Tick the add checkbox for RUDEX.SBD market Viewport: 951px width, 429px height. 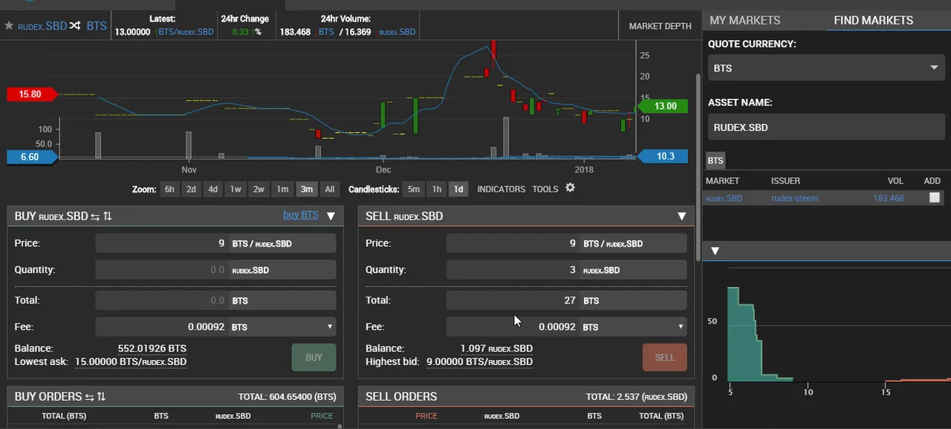935,198
